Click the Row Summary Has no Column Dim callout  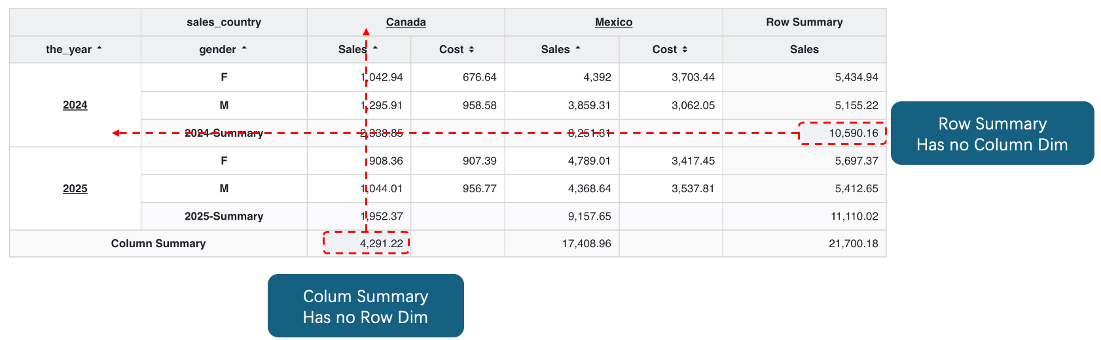point(992,133)
